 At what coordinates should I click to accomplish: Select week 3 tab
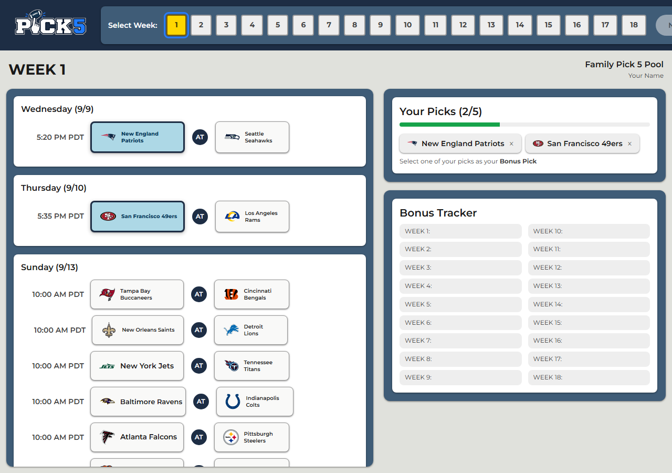[226, 25]
